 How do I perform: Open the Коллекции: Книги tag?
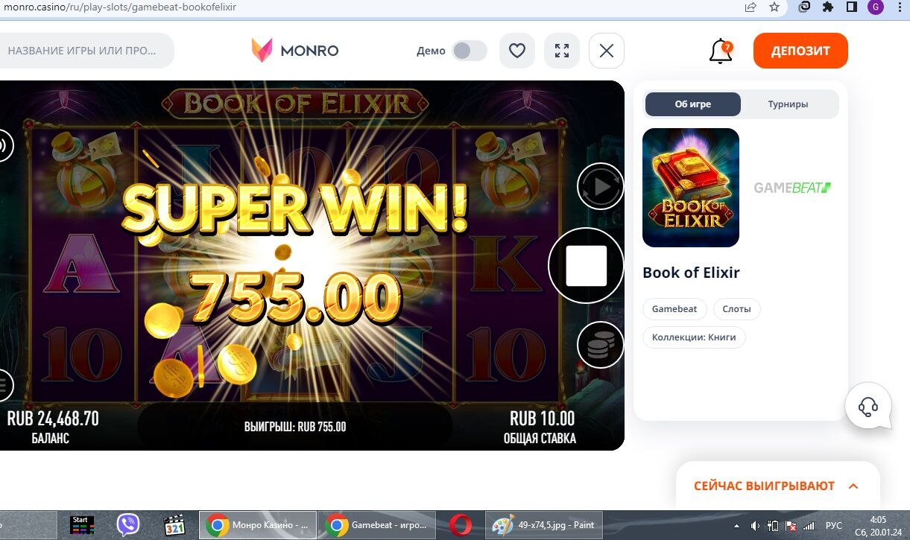click(694, 337)
